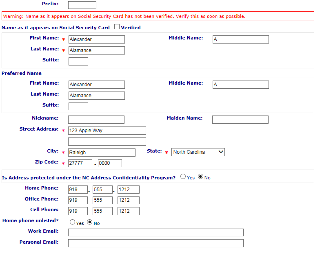Click the Zip Code field showing 27777

pos(80,164)
